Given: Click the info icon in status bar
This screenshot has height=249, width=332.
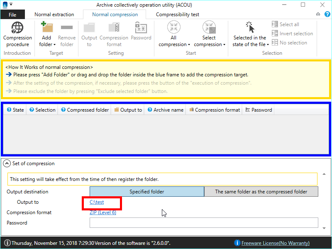Looking at the screenshot, I should click(7, 243).
